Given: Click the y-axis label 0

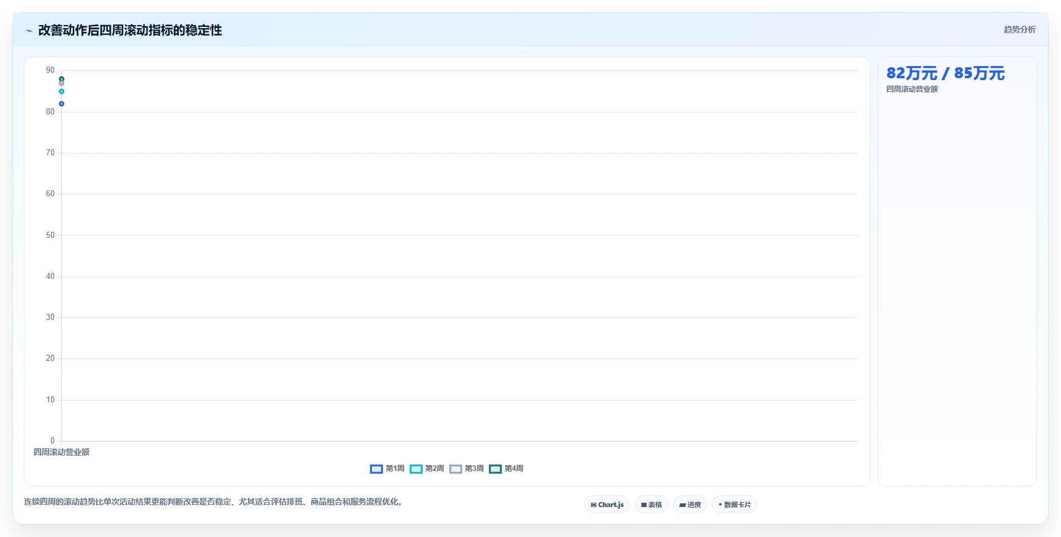Looking at the screenshot, I should click(x=52, y=440).
